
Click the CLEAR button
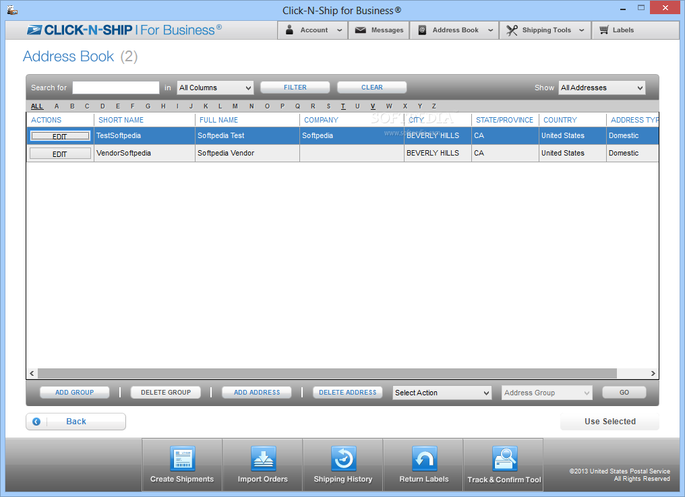click(x=371, y=88)
